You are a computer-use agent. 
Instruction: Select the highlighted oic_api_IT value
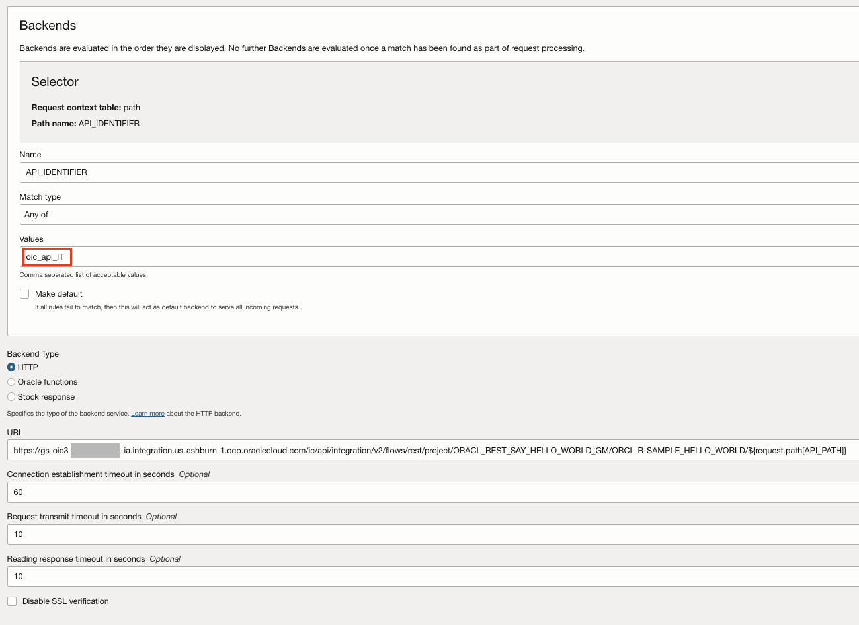[x=46, y=256]
